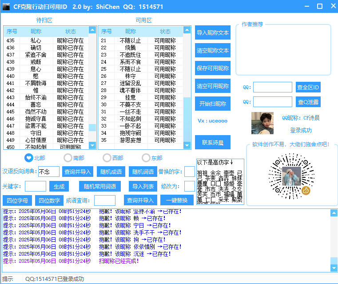Image resolution: width=338 pixels, height=284 pixels.
Task: Select available nickname 游思妄想 row 35
Action: 141,140
